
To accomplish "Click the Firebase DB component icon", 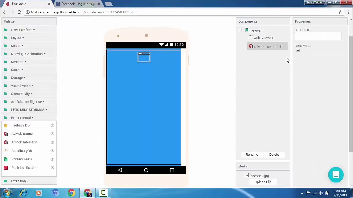I will [x=6, y=125].
